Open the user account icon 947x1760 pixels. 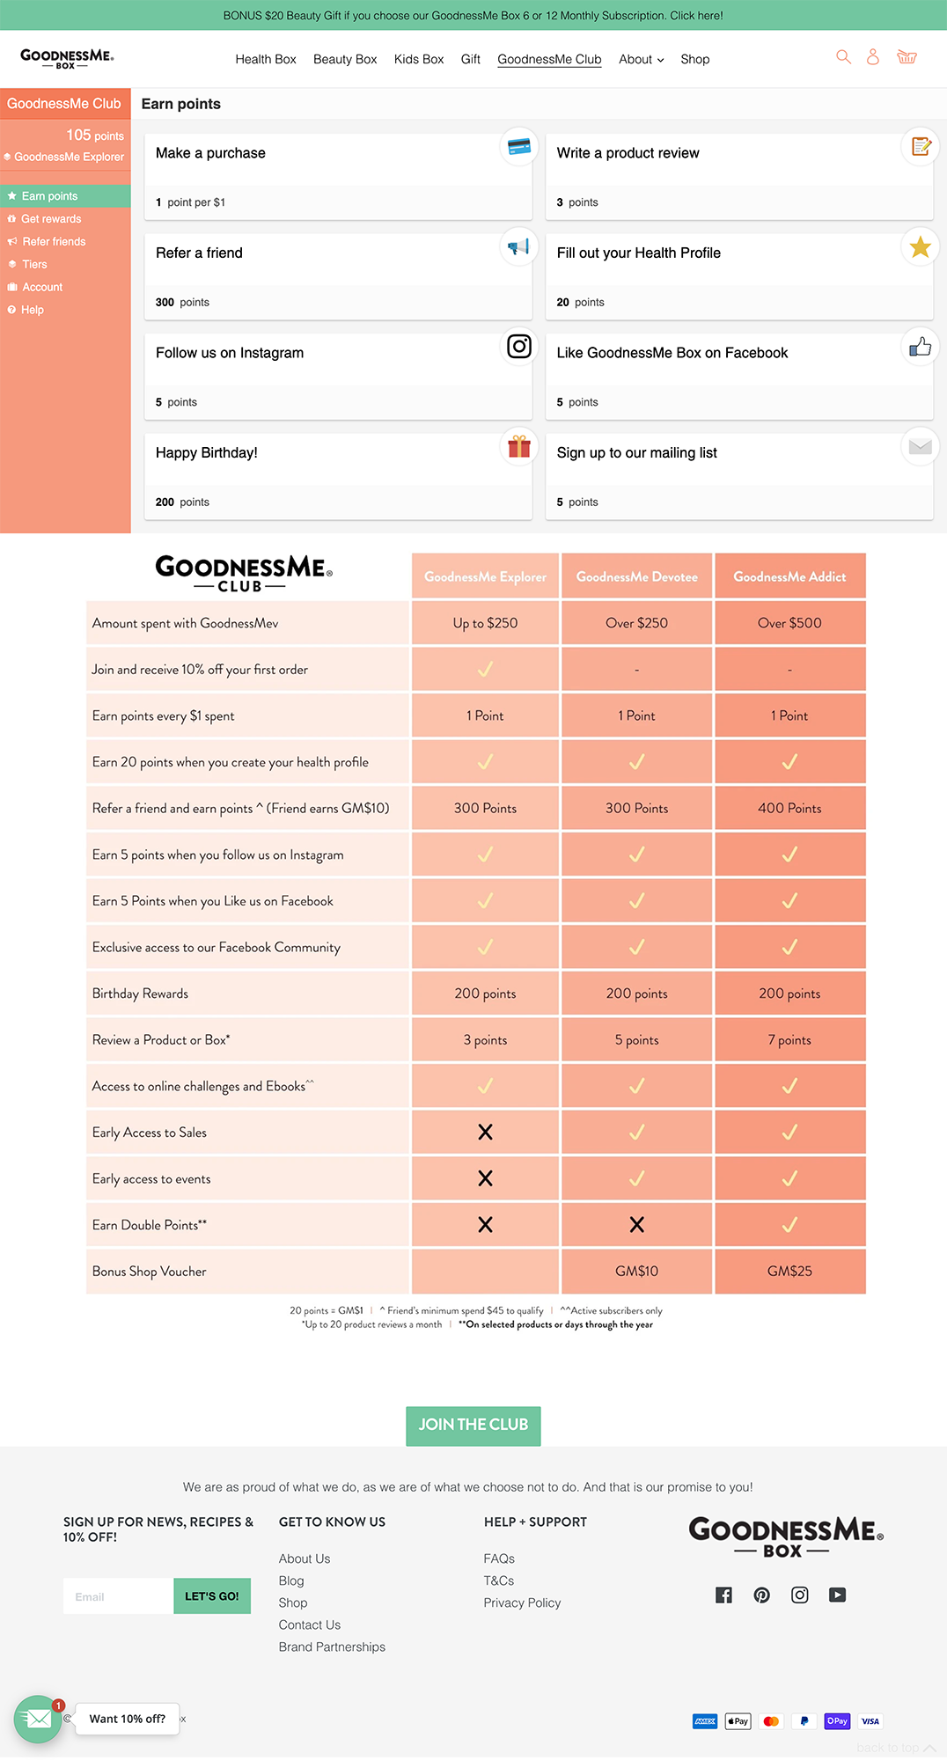(873, 57)
